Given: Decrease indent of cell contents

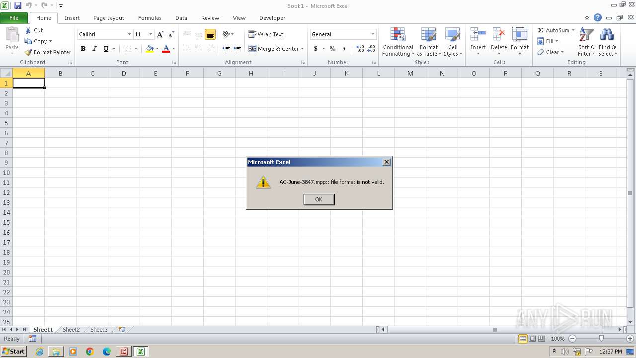Looking at the screenshot, I should 226,49.
